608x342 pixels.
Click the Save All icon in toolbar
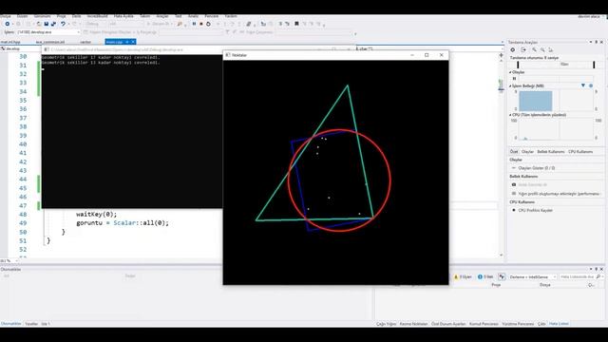pyautogui.click(x=53, y=24)
